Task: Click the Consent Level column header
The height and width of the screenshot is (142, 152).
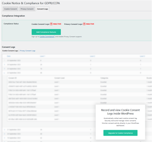Action: [x=60, y=78]
